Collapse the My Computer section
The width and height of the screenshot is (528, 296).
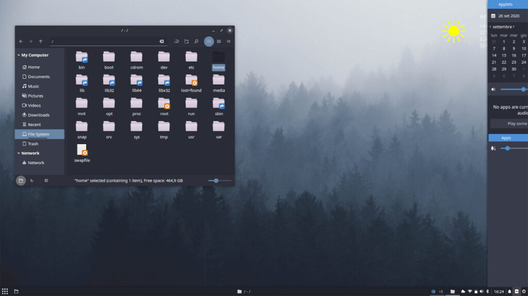click(19, 55)
